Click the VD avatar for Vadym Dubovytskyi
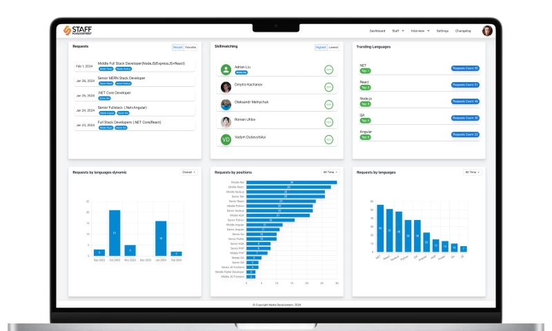The image size is (552, 331). (226, 139)
